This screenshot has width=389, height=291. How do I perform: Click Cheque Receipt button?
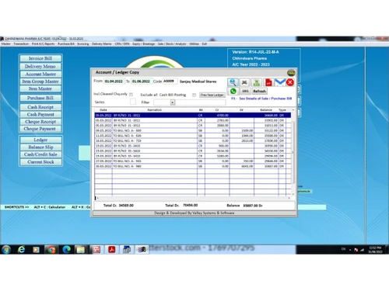40,122
